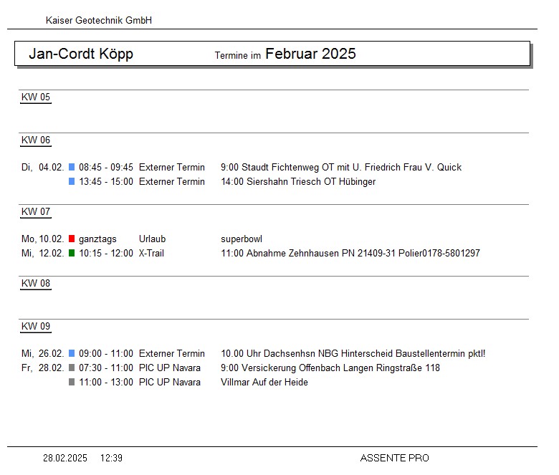559x475 pixels.
Task: Click the Jan-Cordt Köpp name heading
Action: [x=81, y=54]
